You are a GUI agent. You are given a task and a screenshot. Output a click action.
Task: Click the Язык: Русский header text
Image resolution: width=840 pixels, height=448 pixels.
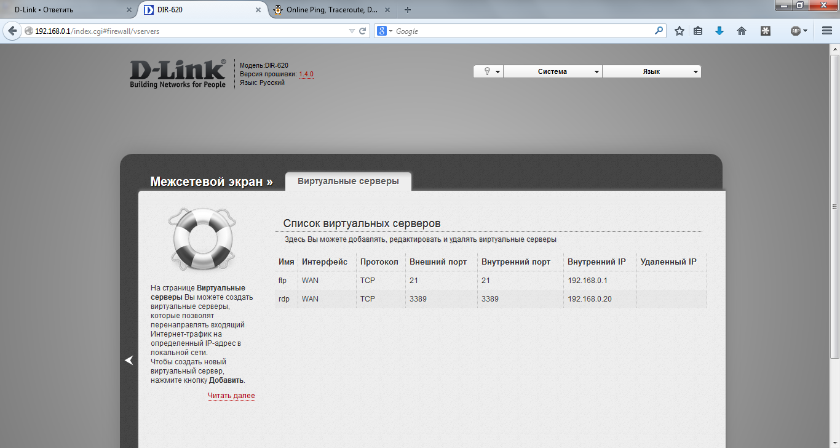(x=262, y=82)
